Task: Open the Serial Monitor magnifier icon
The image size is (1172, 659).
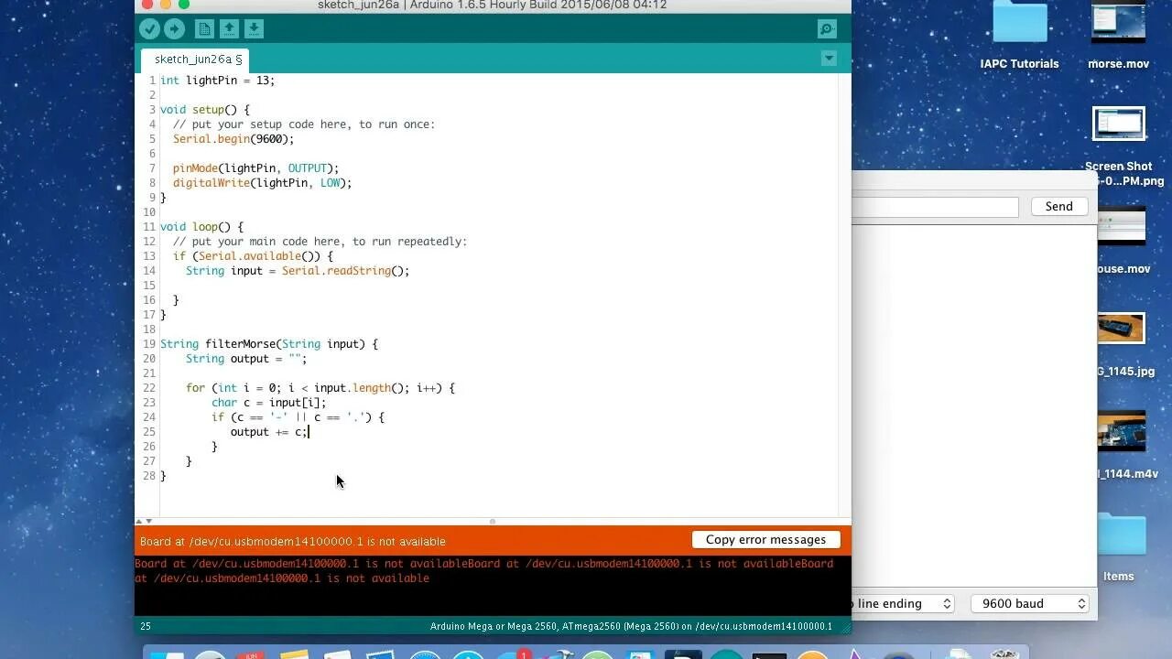Action: click(x=827, y=29)
